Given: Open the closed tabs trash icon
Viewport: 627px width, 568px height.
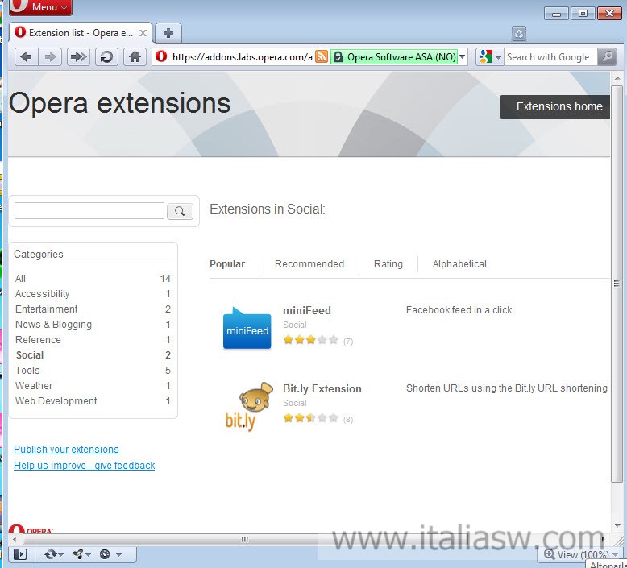Looking at the screenshot, I should click(x=519, y=34).
